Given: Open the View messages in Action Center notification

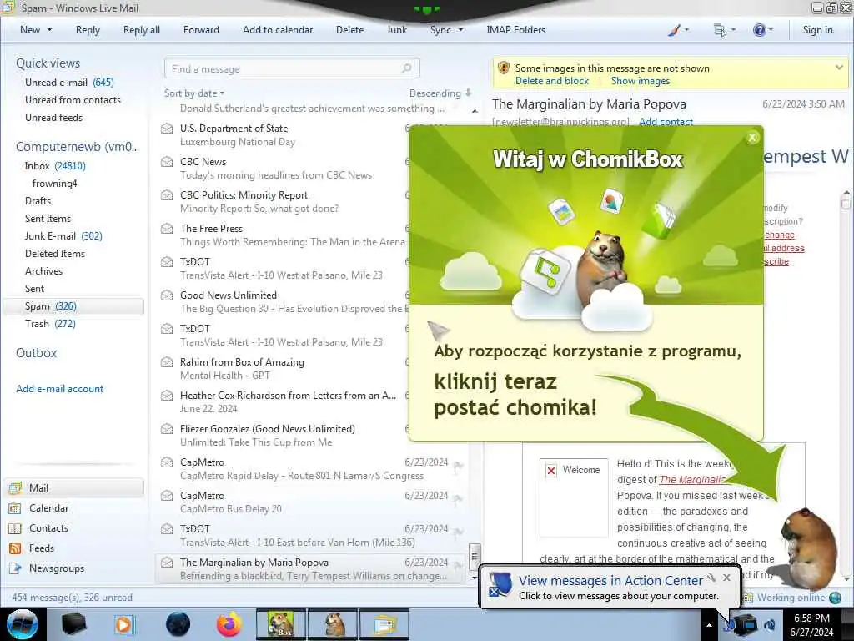Looking at the screenshot, I should [x=610, y=581].
